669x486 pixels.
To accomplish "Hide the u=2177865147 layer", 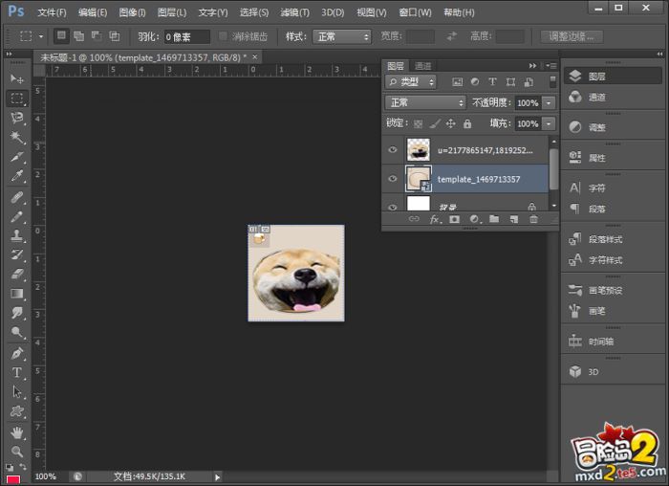I will point(393,149).
